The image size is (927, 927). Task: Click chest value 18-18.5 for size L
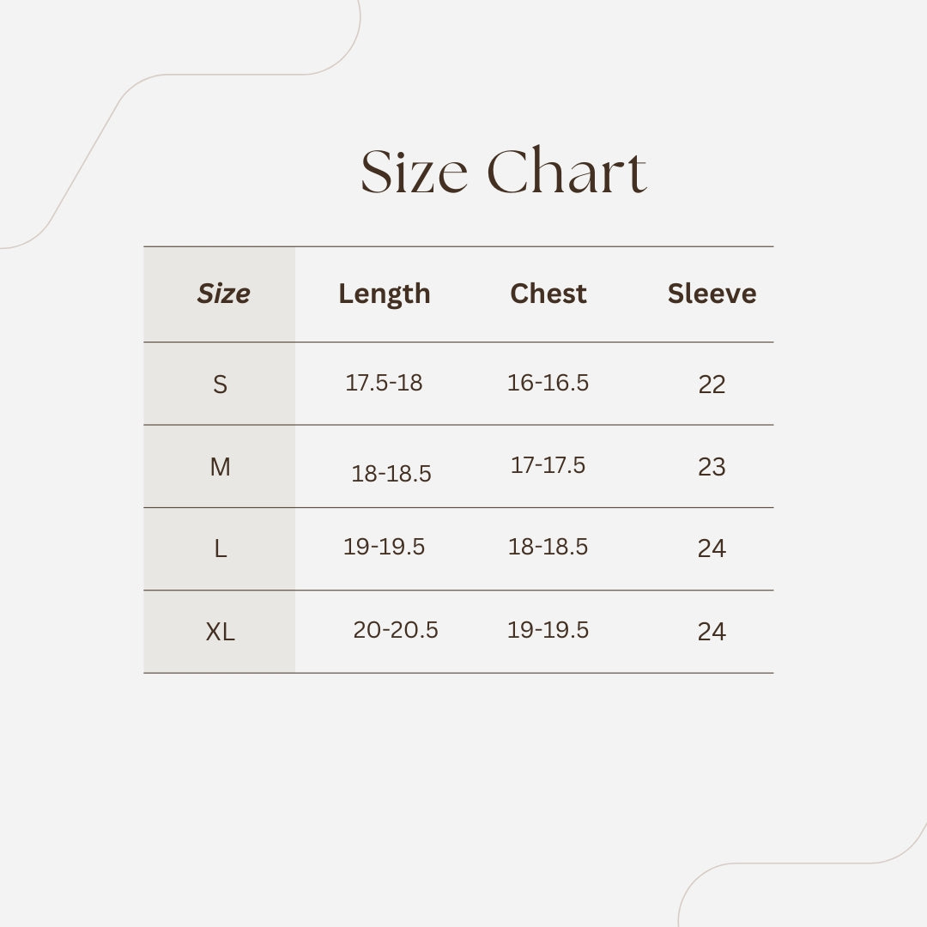point(548,547)
